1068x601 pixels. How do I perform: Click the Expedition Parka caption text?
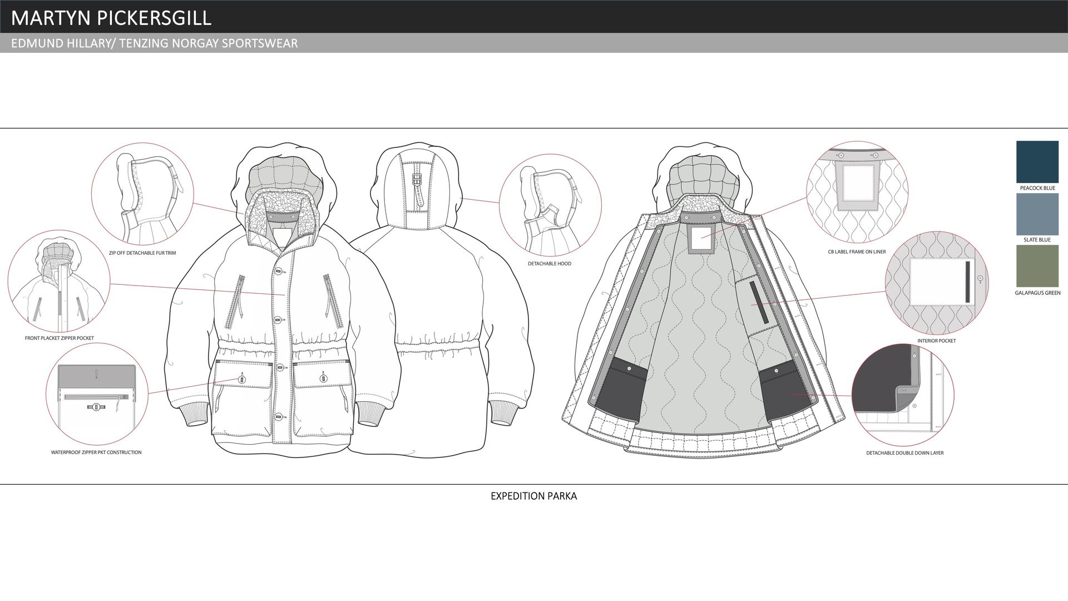[x=533, y=496]
